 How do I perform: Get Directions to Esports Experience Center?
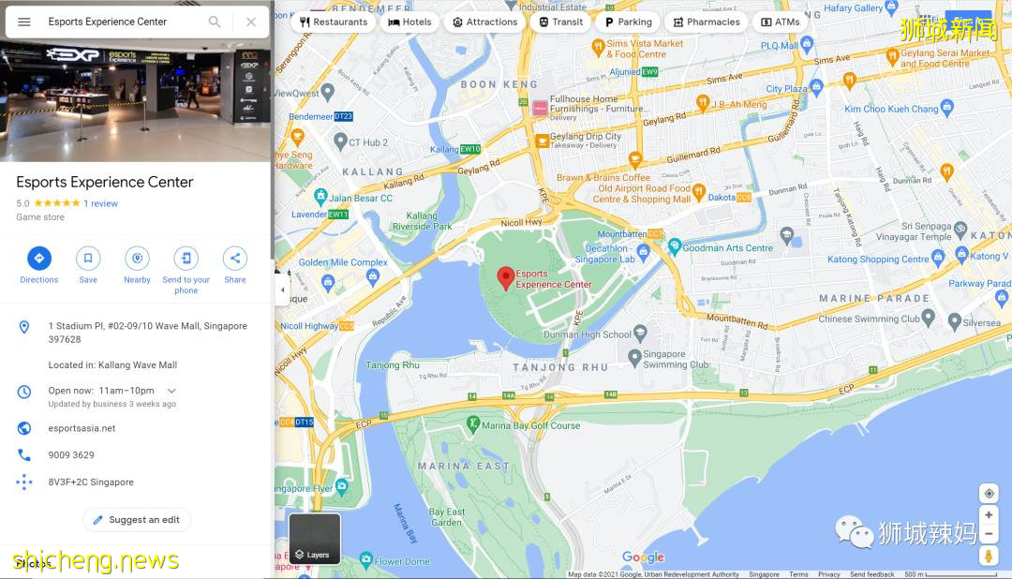click(38, 259)
